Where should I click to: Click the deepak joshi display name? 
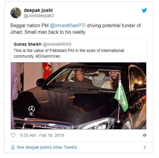tap(38, 10)
